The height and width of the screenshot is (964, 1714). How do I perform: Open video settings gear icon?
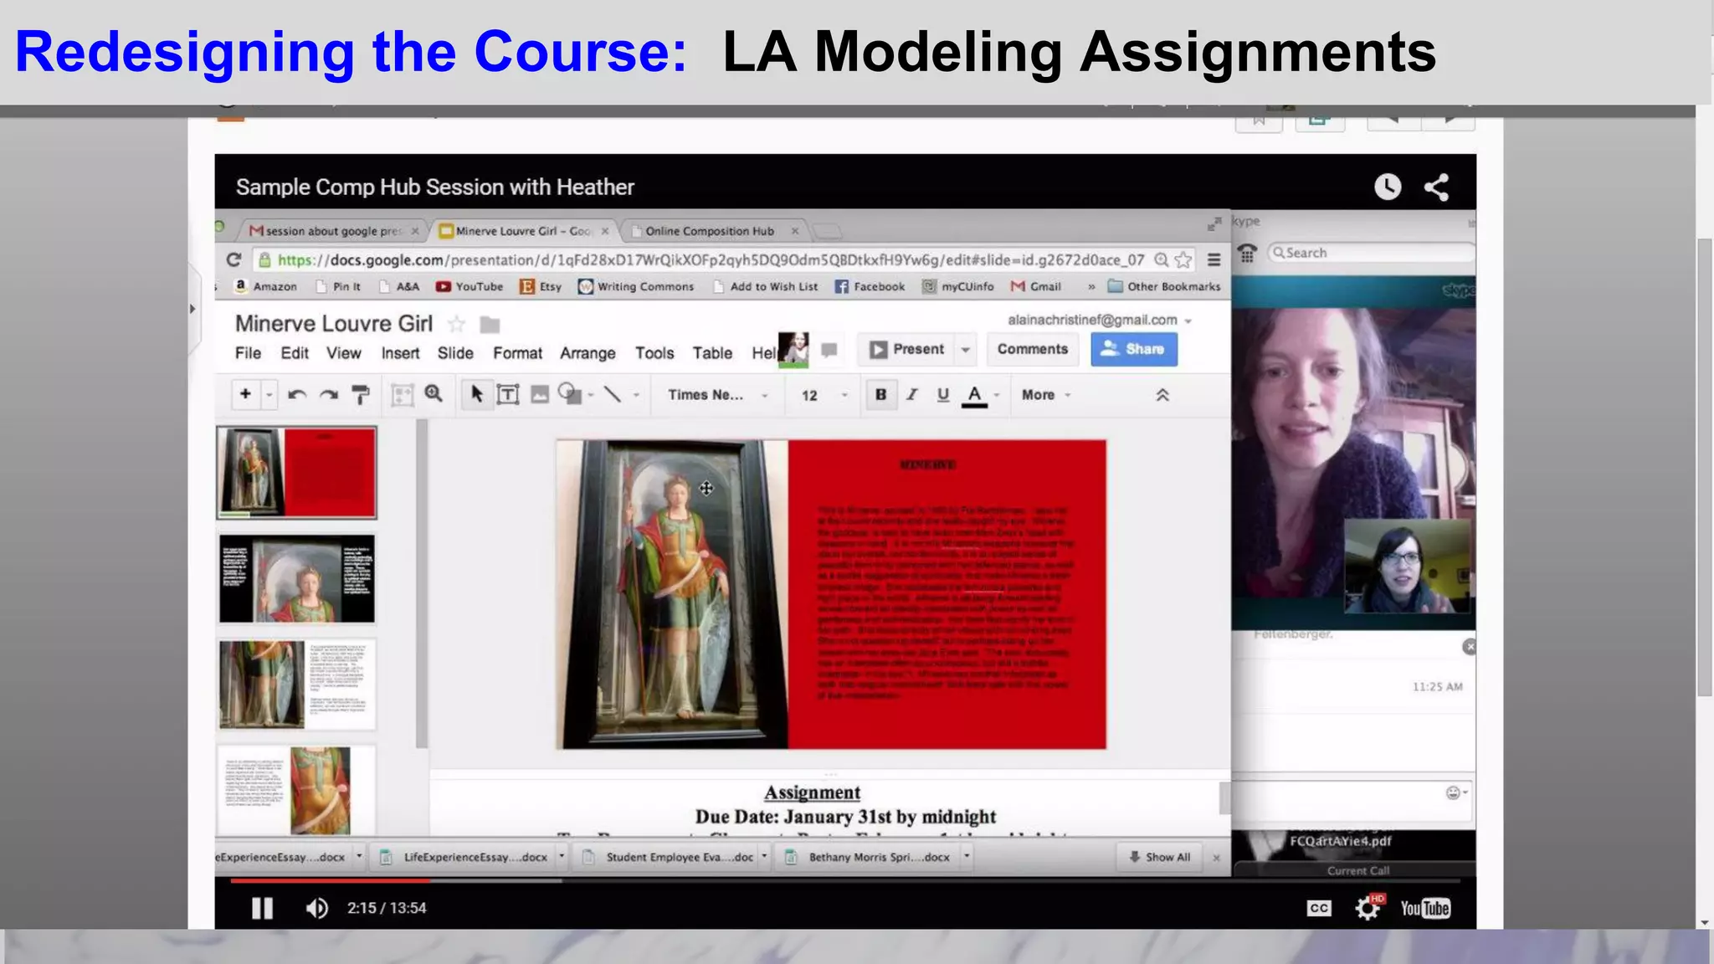tap(1368, 908)
